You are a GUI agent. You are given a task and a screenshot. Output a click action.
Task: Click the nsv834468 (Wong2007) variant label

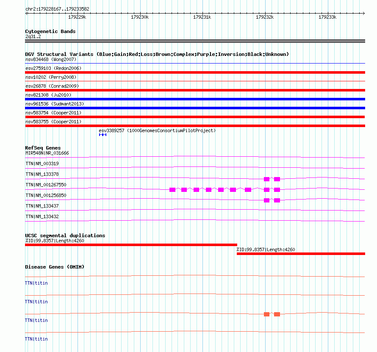point(51,59)
